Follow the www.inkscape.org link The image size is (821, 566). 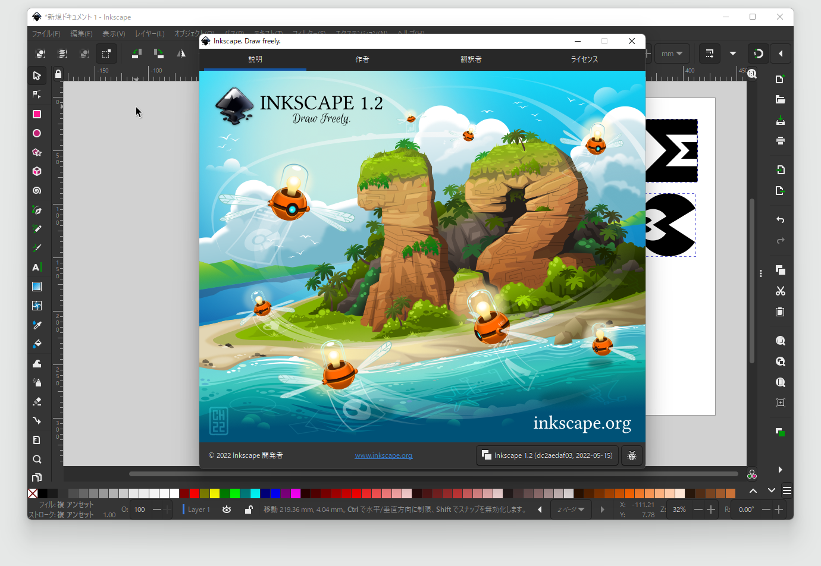click(x=383, y=455)
